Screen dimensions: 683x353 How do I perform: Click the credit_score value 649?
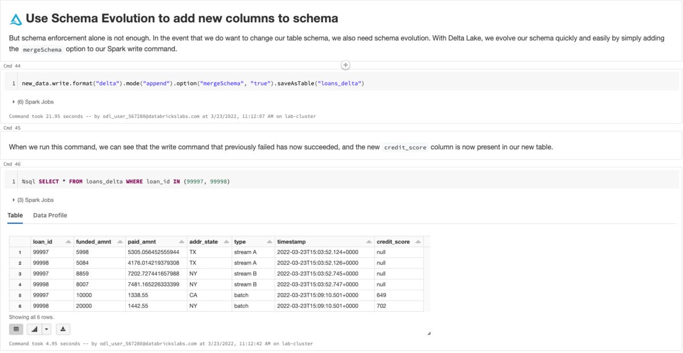pyautogui.click(x=382, y=295)
